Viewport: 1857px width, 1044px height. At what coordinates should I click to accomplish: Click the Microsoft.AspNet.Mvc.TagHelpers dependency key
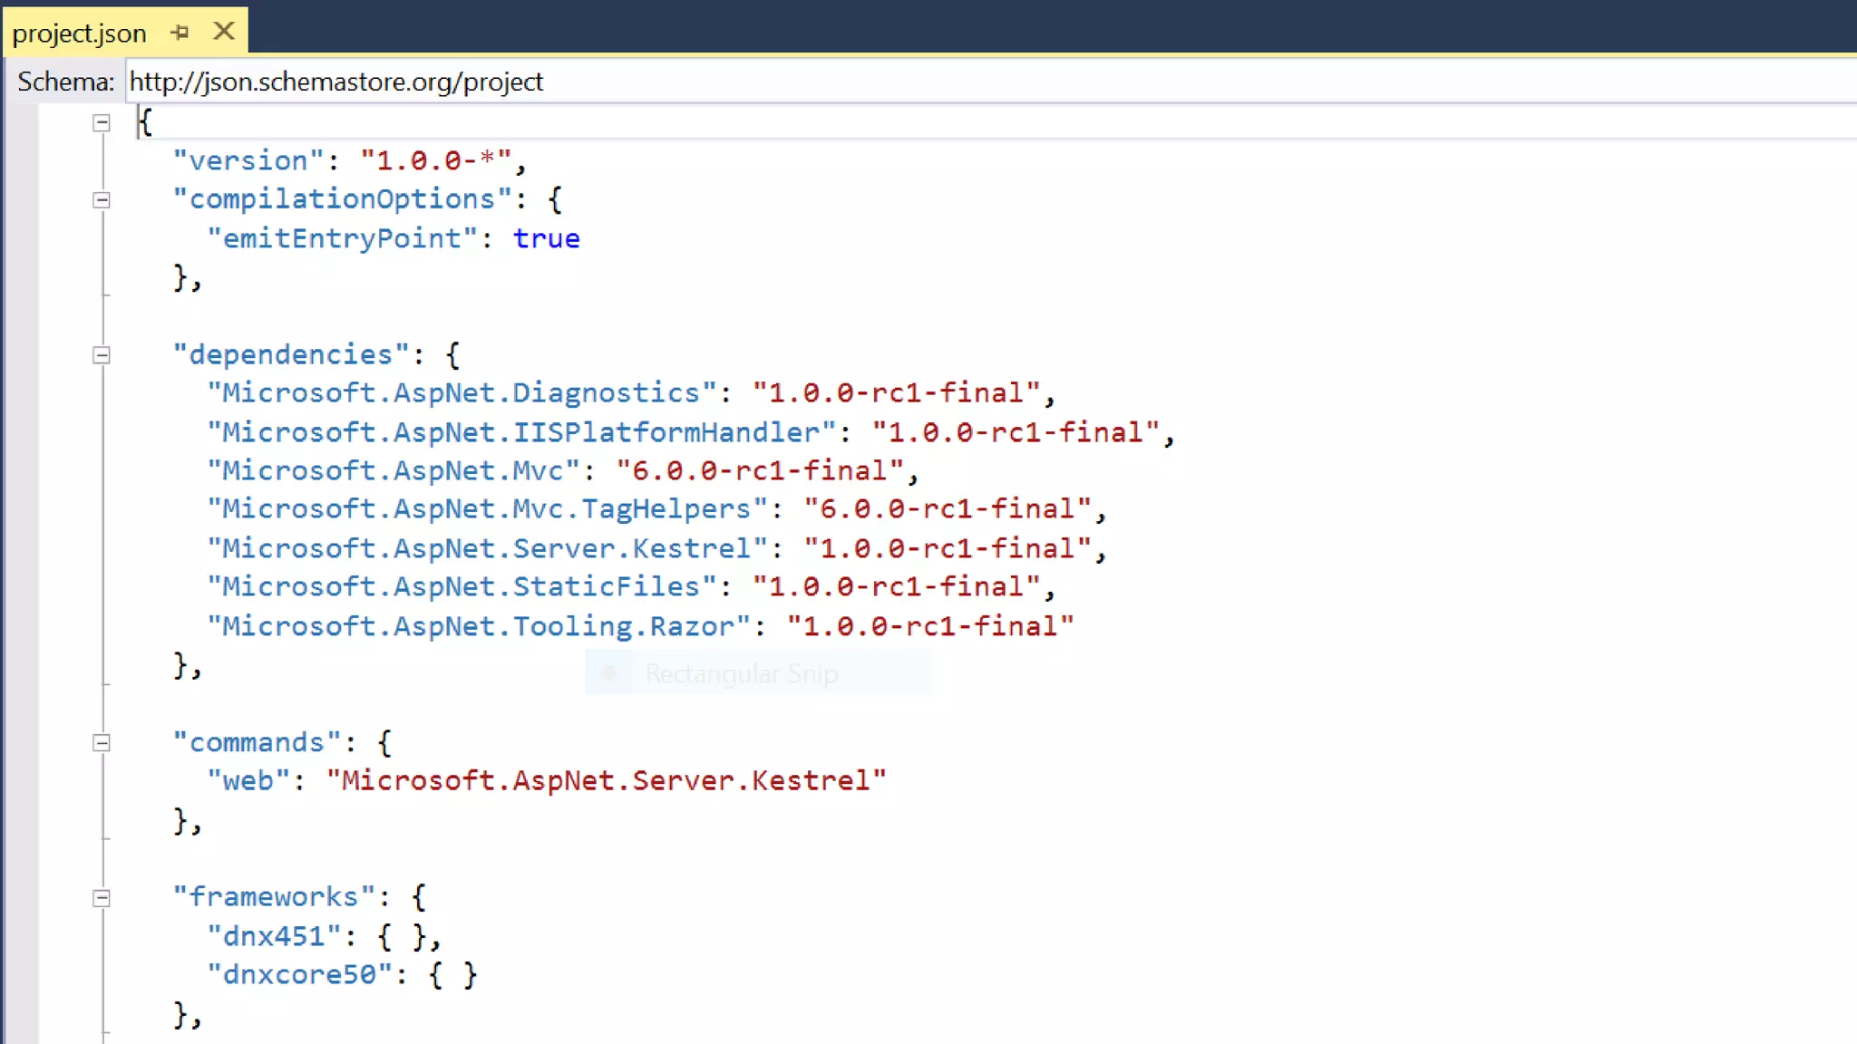(487, 509)
